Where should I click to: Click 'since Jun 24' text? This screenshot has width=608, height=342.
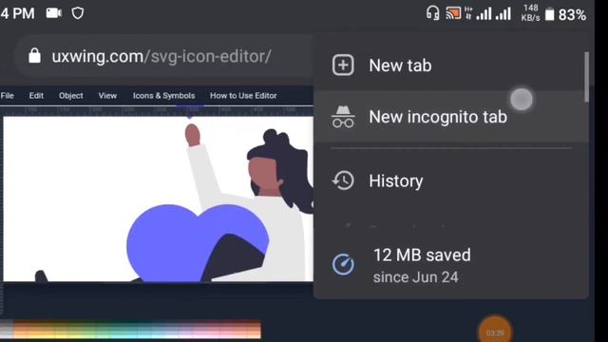(416, 277)
